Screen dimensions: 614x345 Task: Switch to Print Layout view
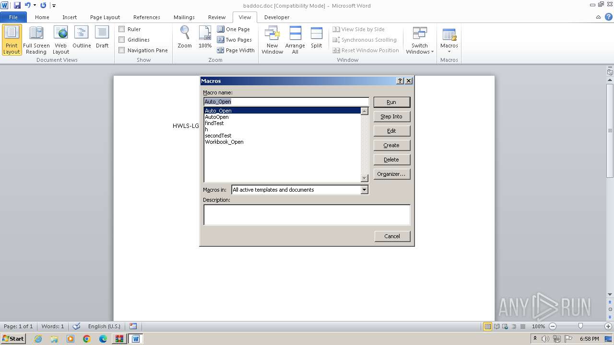[12, 40]
